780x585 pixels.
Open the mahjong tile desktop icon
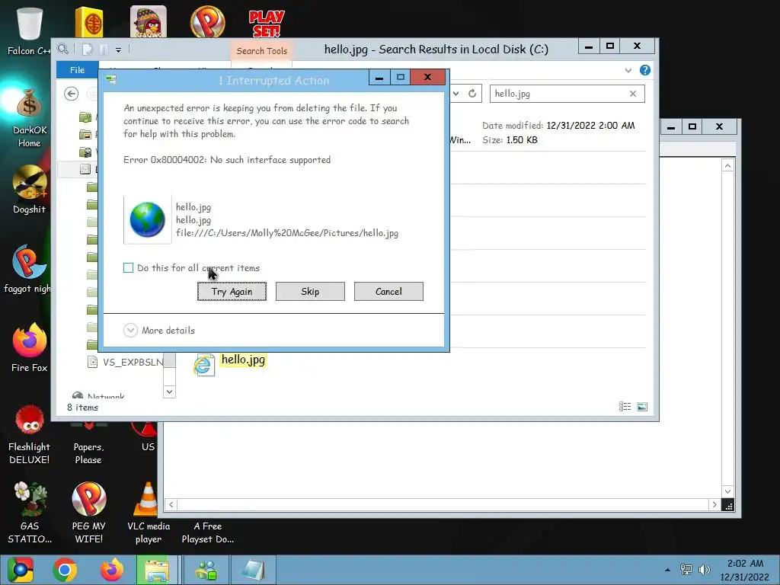88,22
